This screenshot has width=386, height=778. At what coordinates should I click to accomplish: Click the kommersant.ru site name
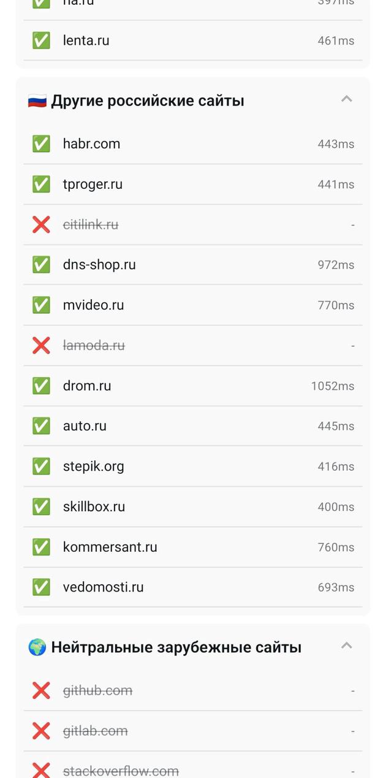(x=110, y=547)
